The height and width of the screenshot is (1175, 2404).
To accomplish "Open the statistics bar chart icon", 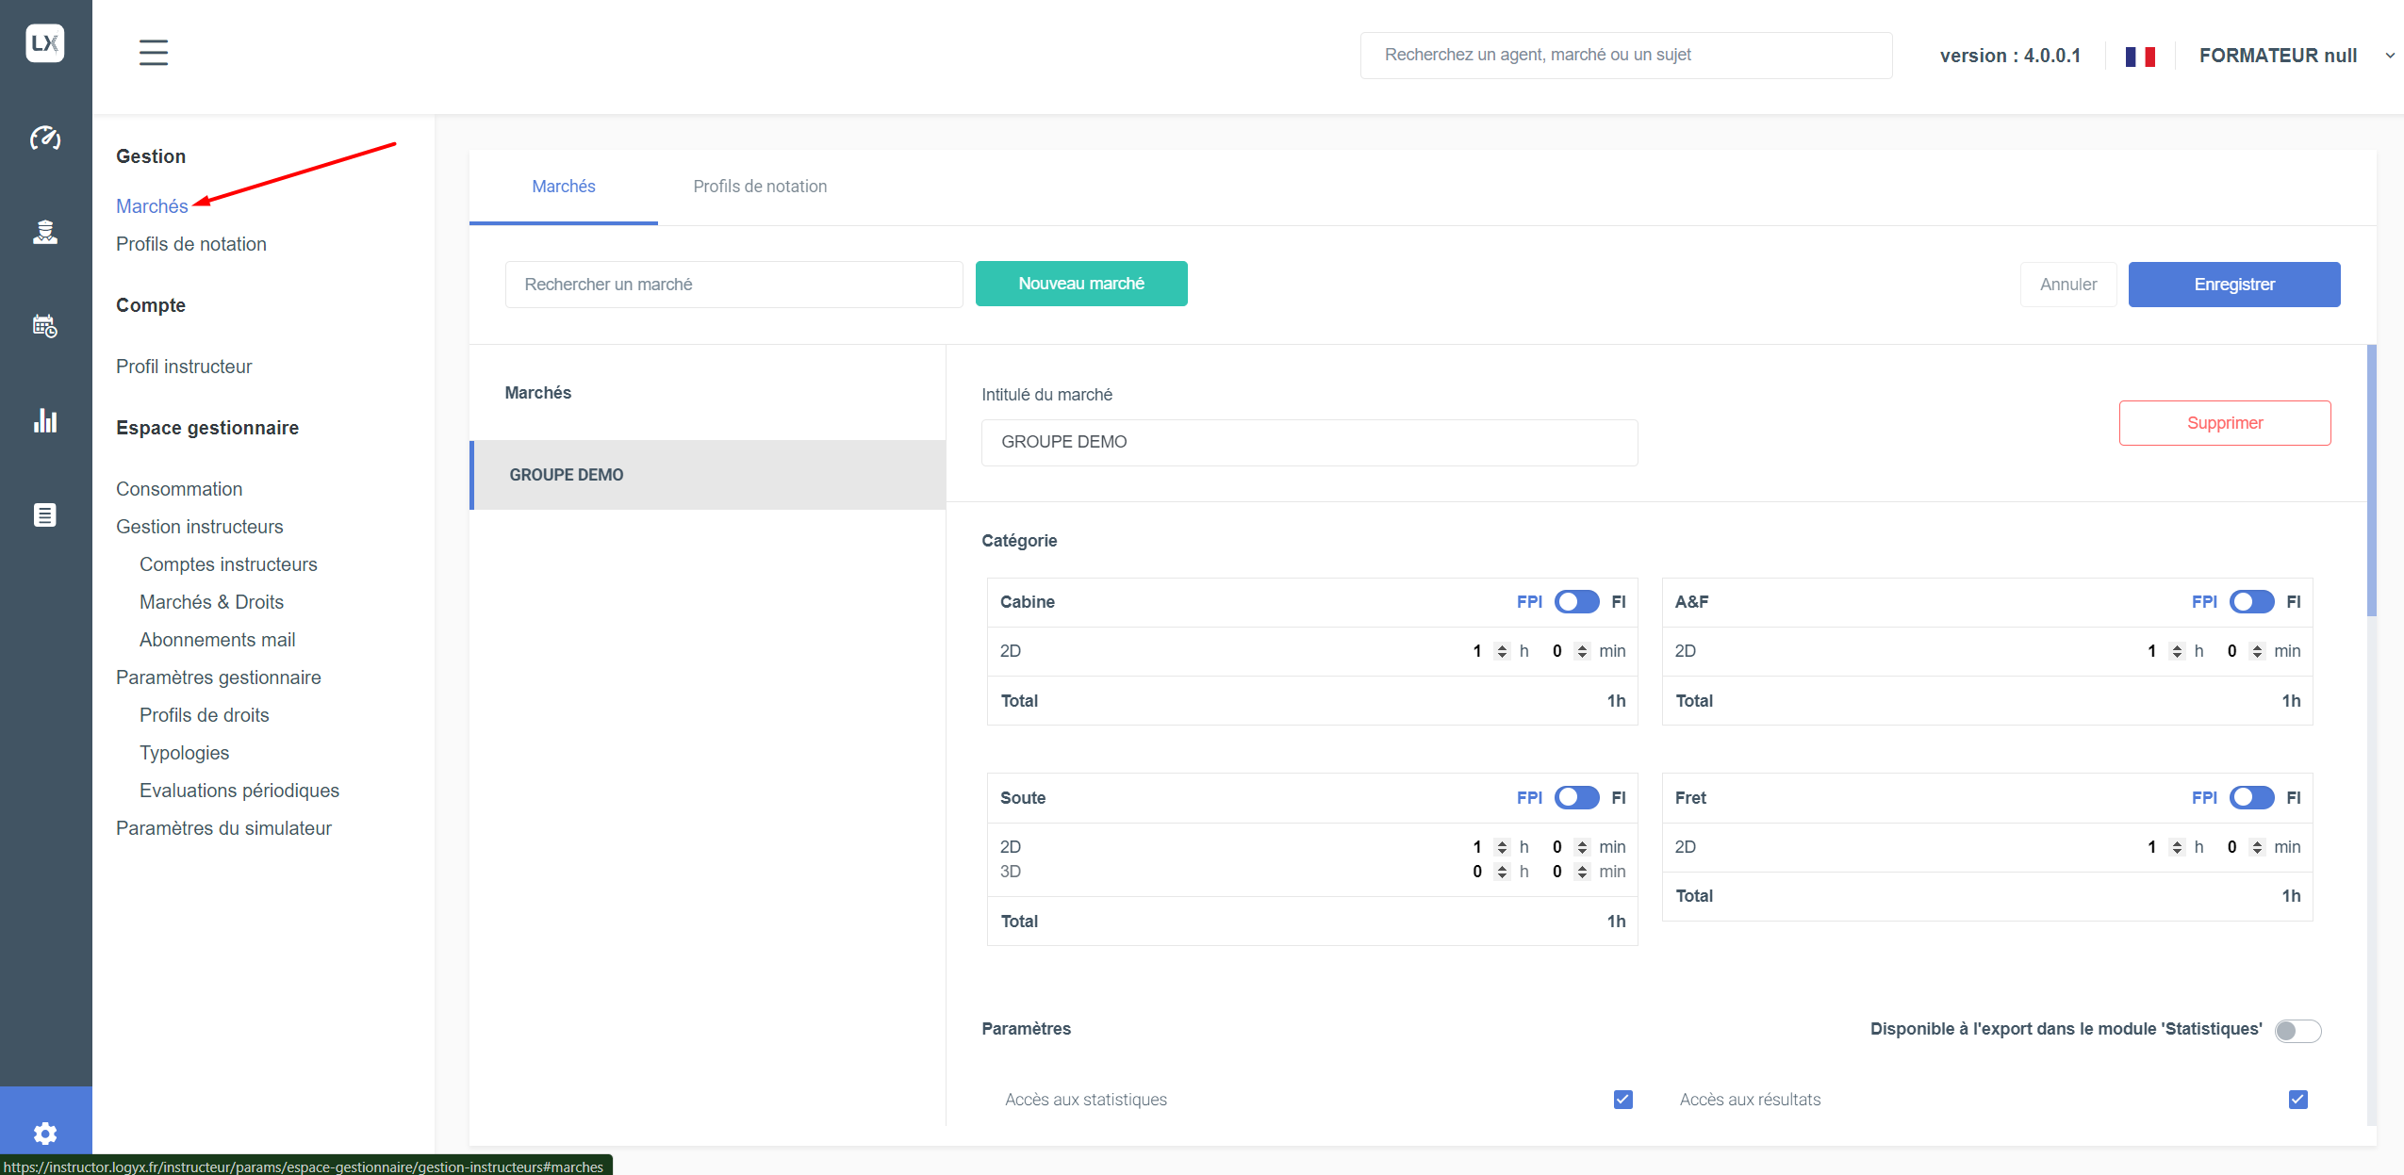I will click(x=45, y=420).
